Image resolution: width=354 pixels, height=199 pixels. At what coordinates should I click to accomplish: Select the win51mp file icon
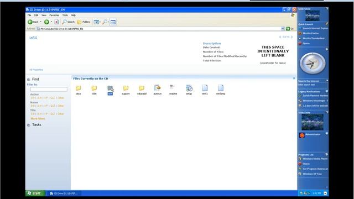tap(221, 90)
